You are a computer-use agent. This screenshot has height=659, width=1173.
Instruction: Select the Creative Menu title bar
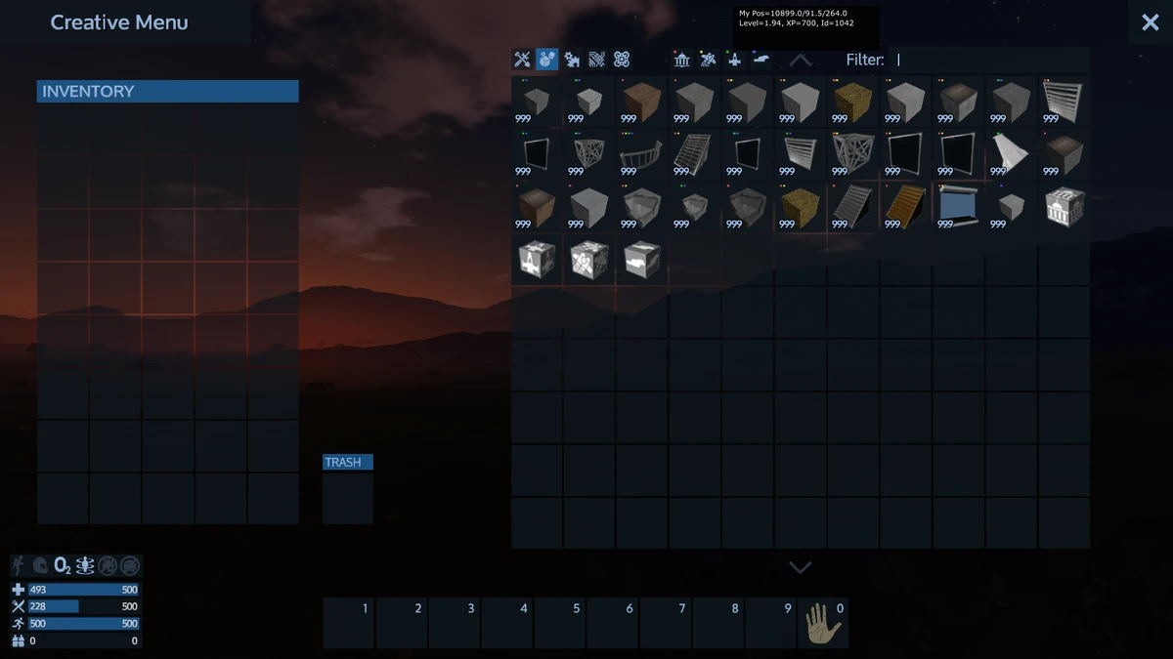[x=119, y=21]
